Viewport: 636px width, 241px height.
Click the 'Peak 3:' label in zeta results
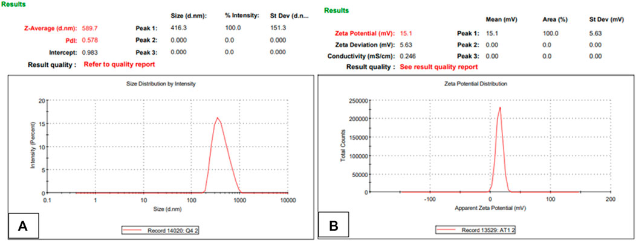468,56
